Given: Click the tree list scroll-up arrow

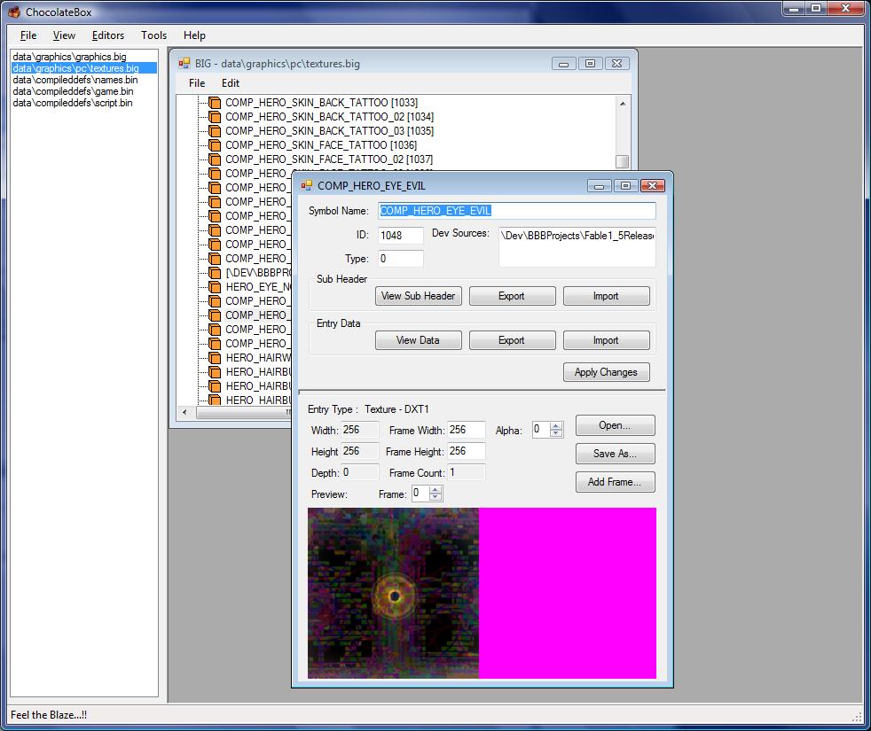Looking at the screenshot, I should pos(622,104).
